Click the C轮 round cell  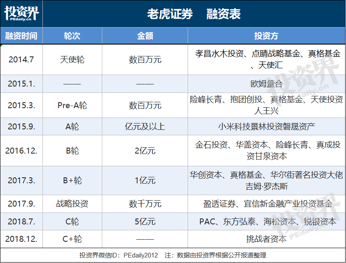(x=72, y=221)
